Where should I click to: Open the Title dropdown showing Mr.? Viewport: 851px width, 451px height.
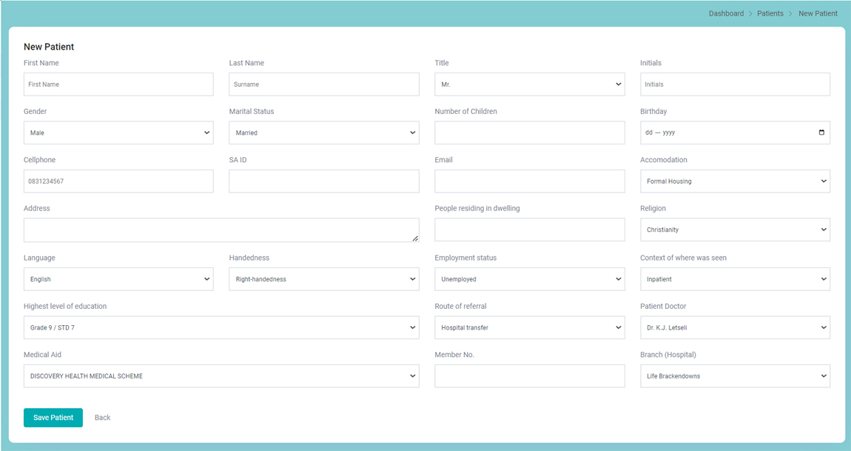(529, 84)
